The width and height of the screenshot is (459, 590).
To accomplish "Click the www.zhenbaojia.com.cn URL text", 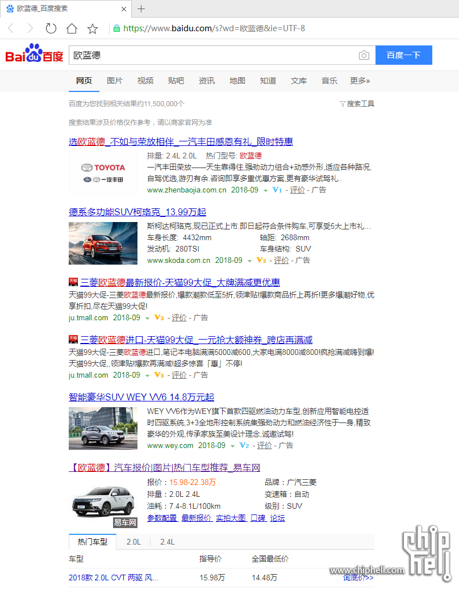I will pos(187,190).
